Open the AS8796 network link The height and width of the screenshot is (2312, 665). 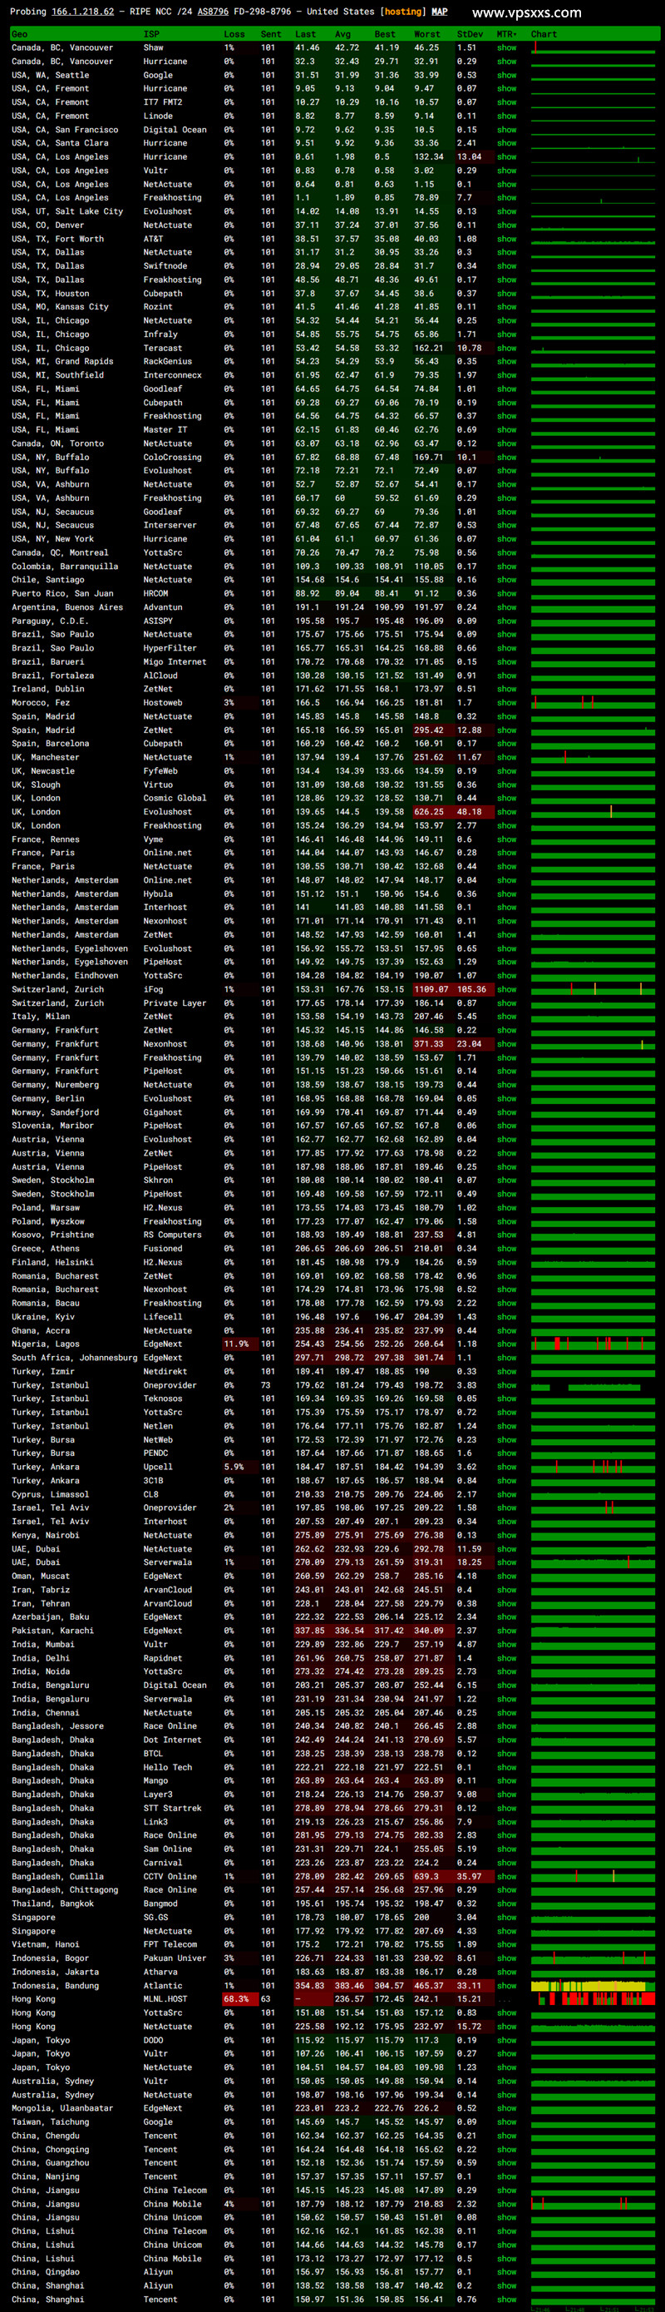213,12
